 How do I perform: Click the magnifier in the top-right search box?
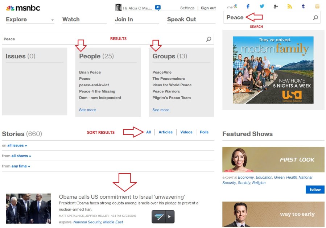click(x=315, y=17)
